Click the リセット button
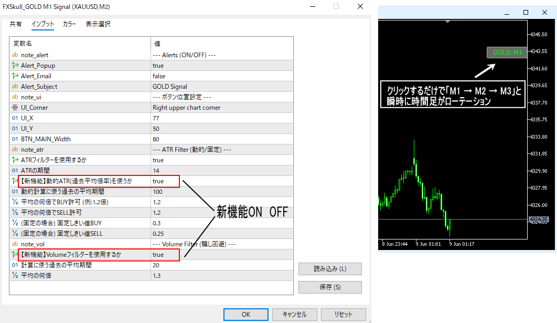This screenshot has width=557, height=323. [344, 315]
